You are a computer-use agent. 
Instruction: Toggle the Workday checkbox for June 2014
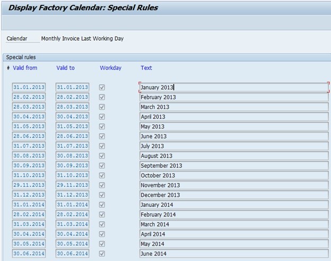(102, 254)
